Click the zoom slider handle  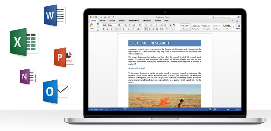228,109
